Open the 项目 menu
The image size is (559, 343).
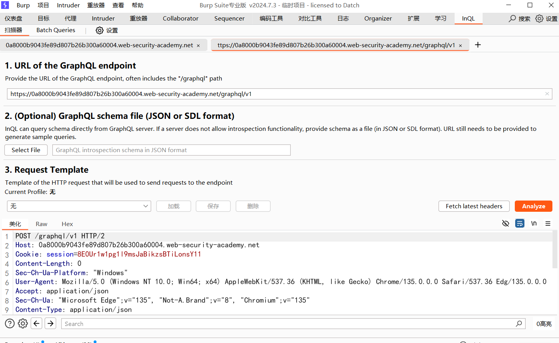pyautogui.click(x=43, y=5)
